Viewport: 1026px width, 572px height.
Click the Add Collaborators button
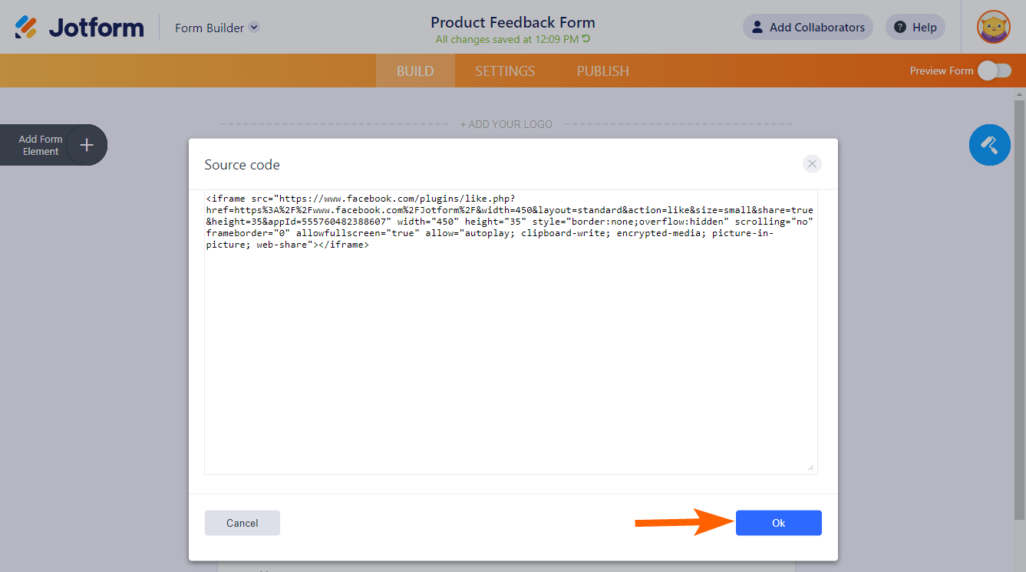click(807, 28)
